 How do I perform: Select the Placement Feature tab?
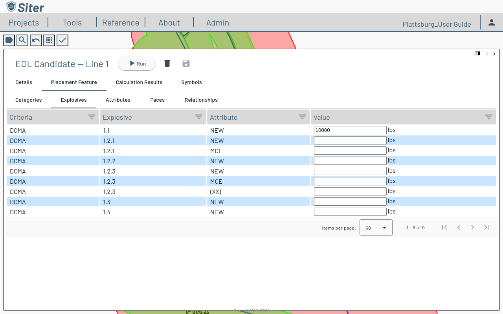[74, 82]
